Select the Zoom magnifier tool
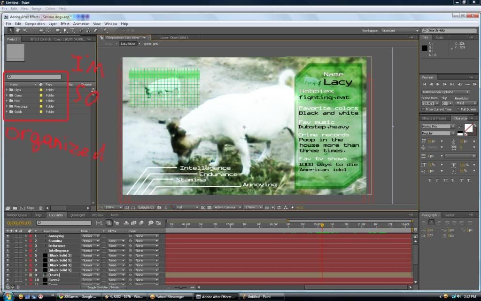This screenshot has height=301, width=481. (24, 31)
